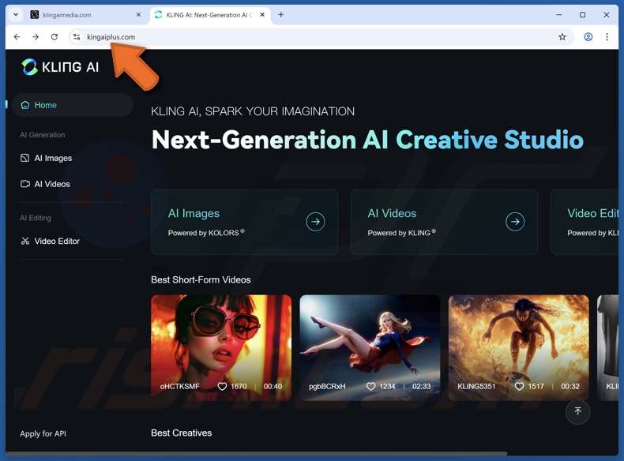Open the Supergirl flying video thumbnail
Viewport: 624px width, 461px height.
[x=370, y=338]
